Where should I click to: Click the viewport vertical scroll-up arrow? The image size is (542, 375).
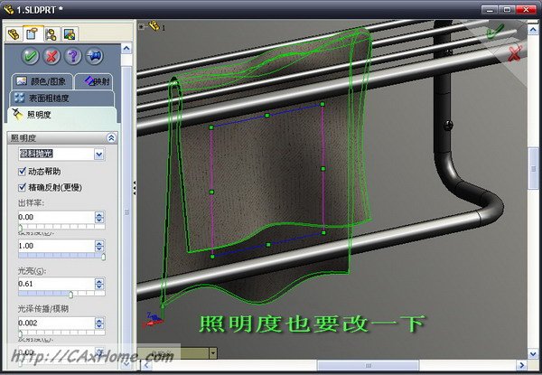(533, 30)
